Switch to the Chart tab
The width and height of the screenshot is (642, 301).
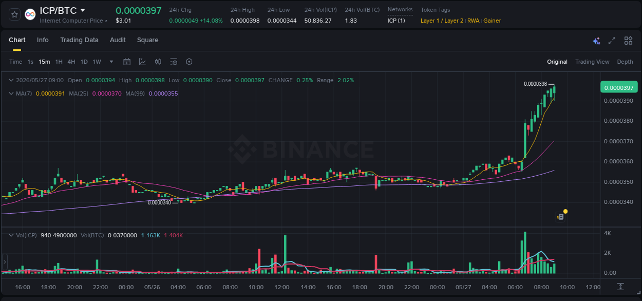coord(17,40)
